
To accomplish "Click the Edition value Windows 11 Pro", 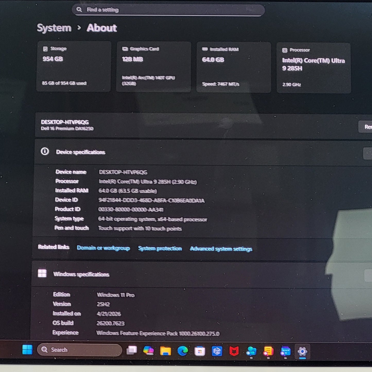I will coord(116,295).
